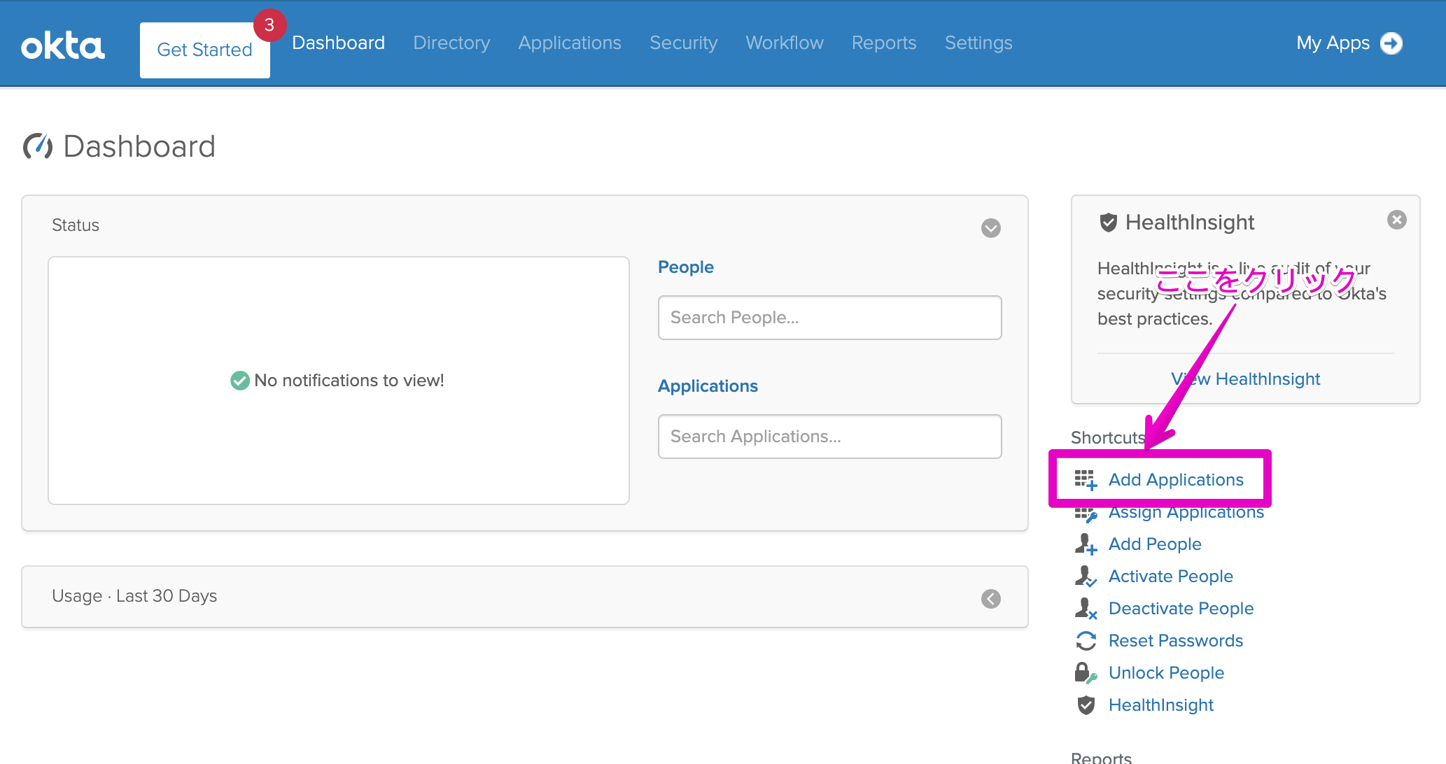
Task: Click the Add People person icon
Action: click(x=1086, y=544)
